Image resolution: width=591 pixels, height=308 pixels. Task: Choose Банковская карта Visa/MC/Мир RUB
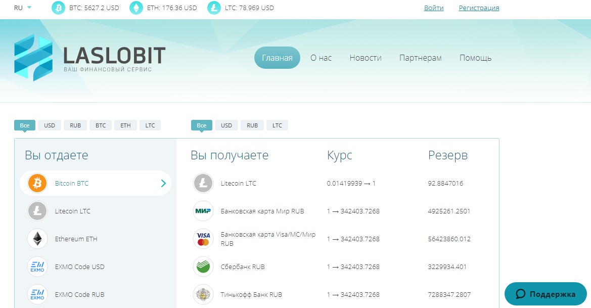coord(268,239)
